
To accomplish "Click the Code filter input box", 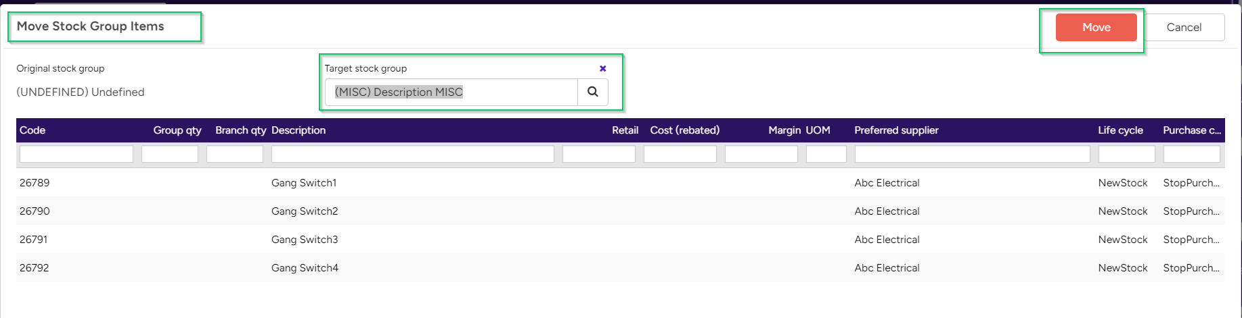I will pyautogui.click(x=76, y=154).
